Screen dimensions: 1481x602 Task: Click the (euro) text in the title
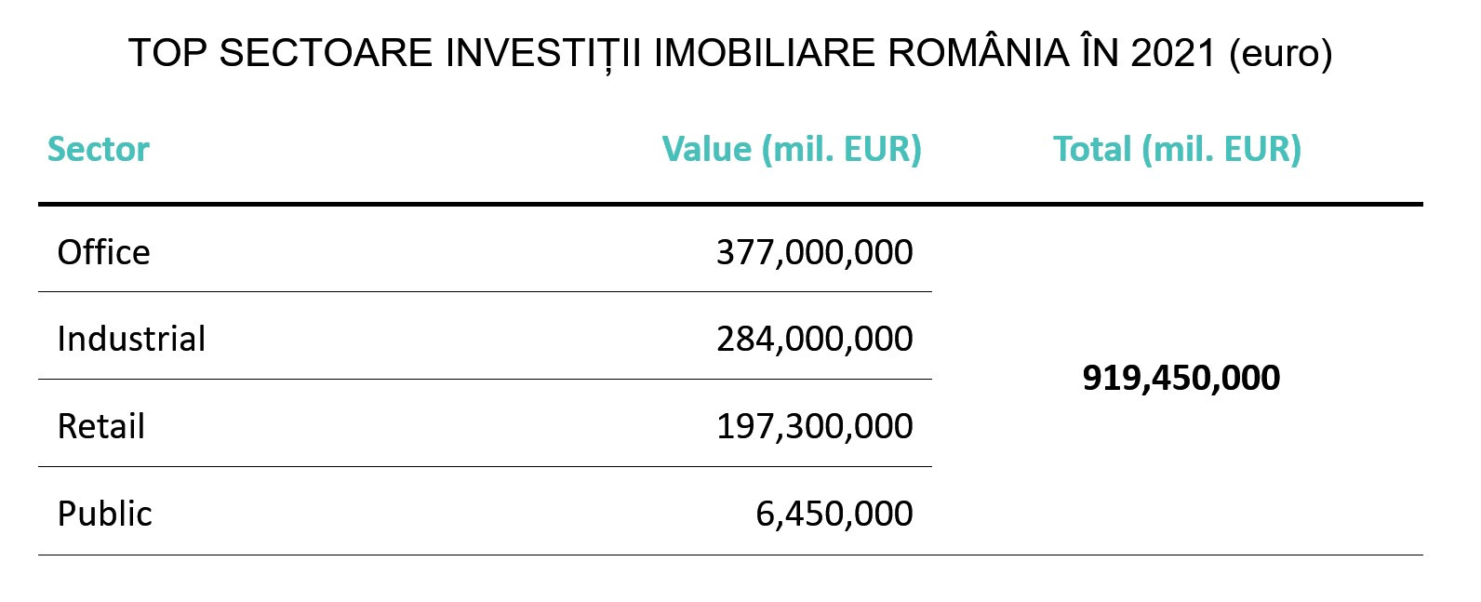[x=1280, y=53]
